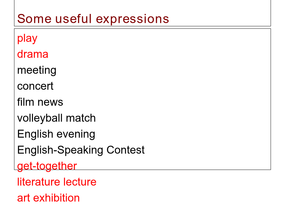The height and width of the screenshot is (214, 285).
Task: Click 'English-Speaking Contest' text
Action: click(x=81, y=150)
